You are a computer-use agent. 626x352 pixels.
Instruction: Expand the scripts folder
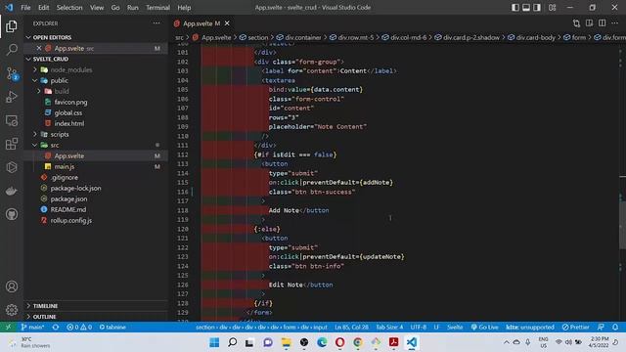coord(35,134)
